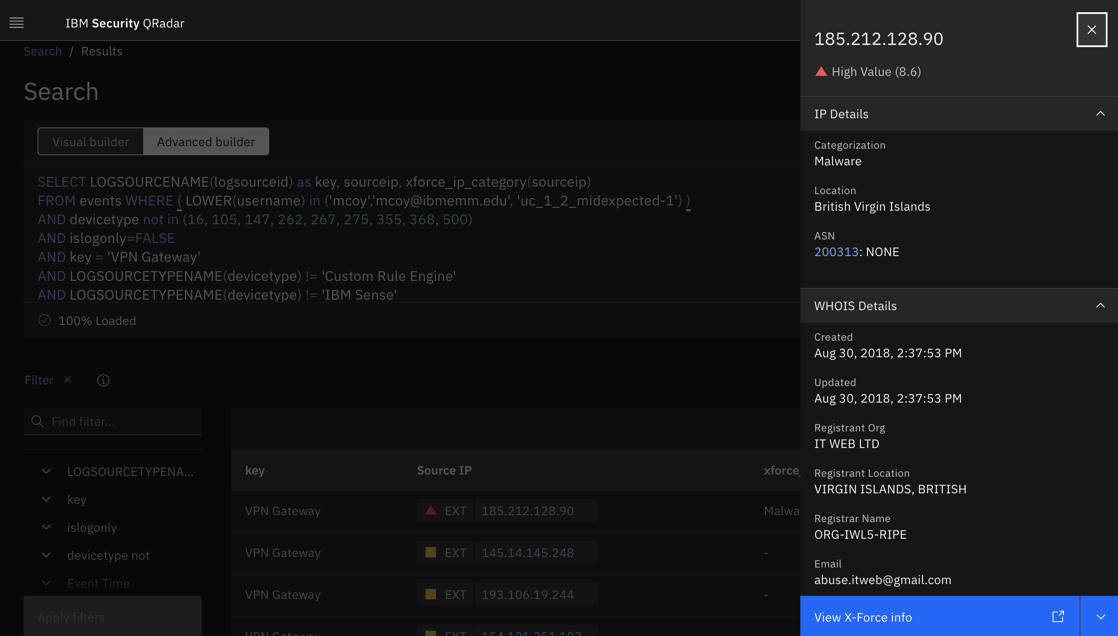Go to Search breadcrumb link

[42, 51]
